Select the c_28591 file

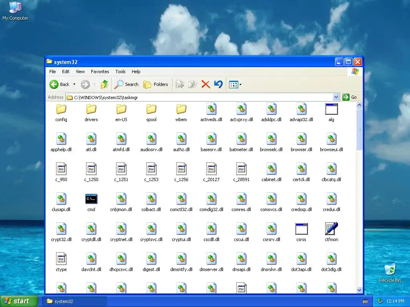coord(241,173)
